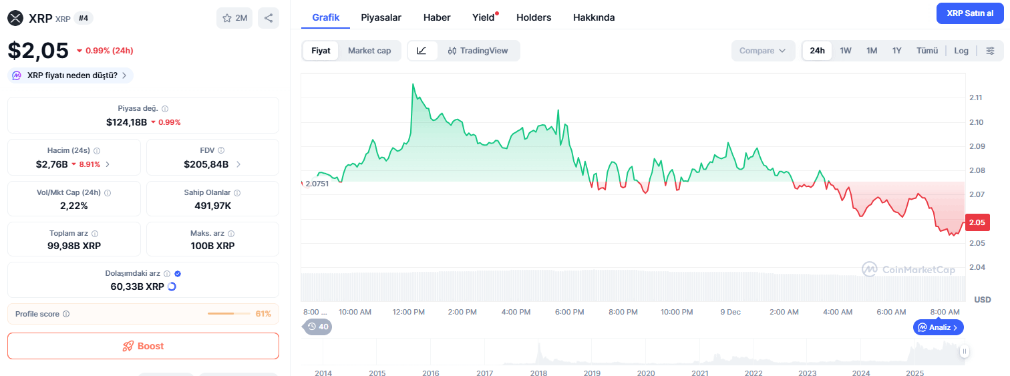Select the 24h time range

(x=818, y=51)
